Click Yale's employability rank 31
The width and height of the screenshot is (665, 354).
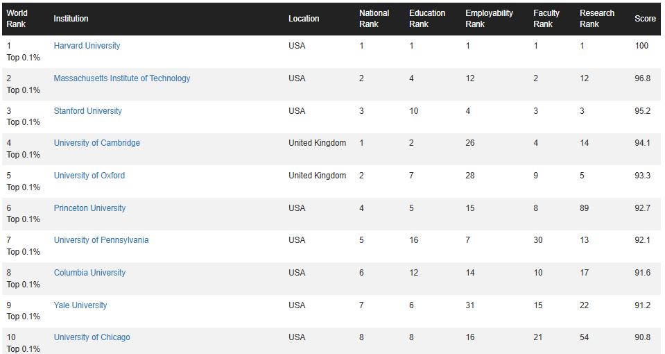tap(470, 305)
